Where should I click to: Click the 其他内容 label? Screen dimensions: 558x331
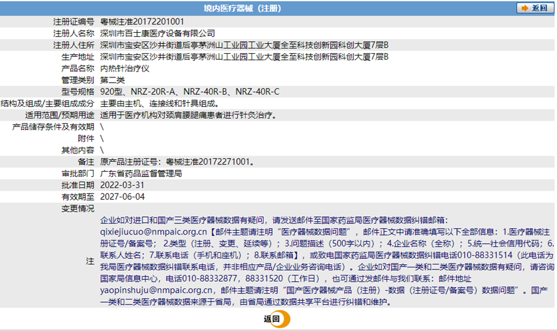(78, 150)
